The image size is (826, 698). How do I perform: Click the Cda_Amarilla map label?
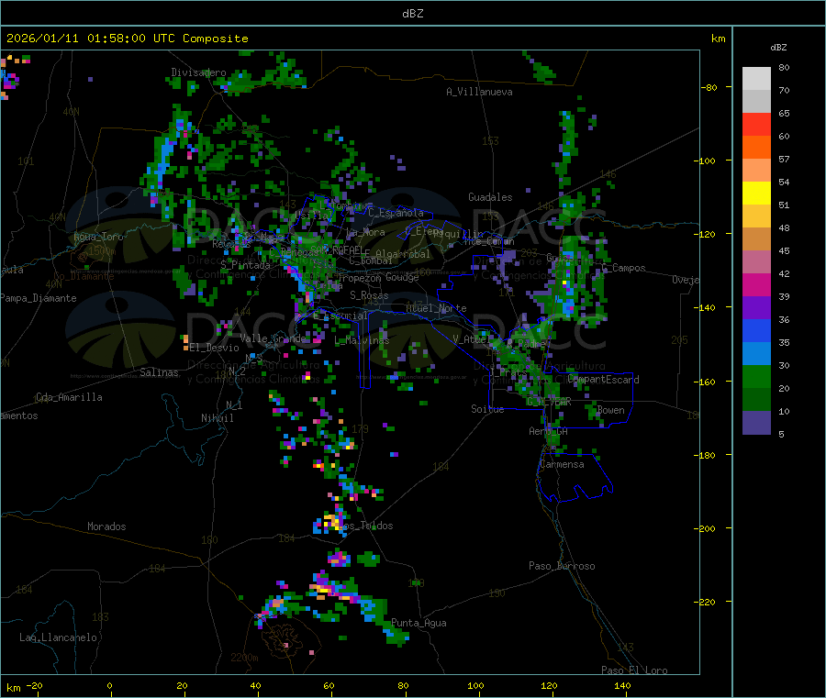click(x=69, y=397)
